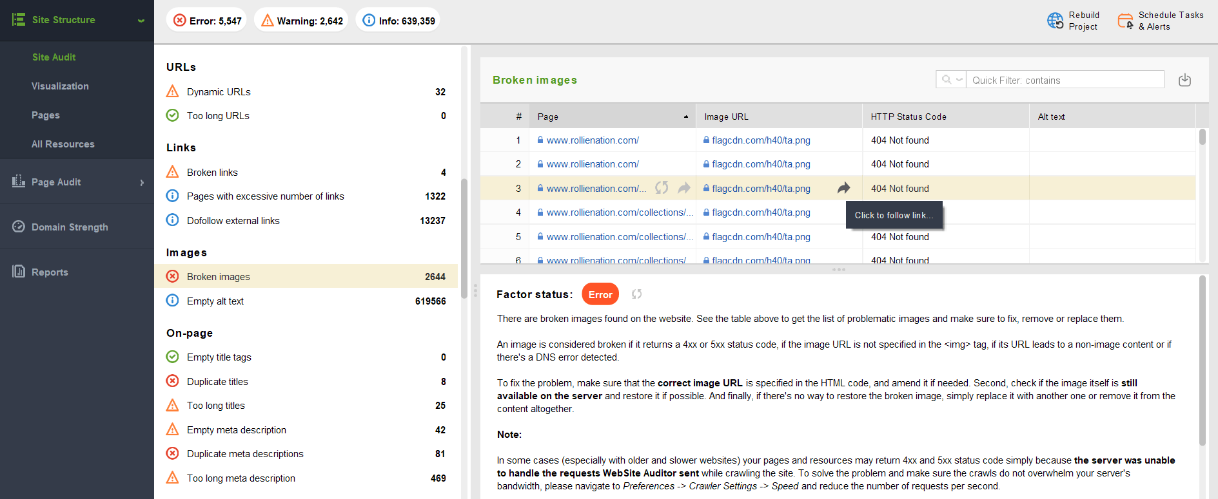The image size is (1218, 499).
Task: Open the Visualization menu item
Action: click(60, 86)
